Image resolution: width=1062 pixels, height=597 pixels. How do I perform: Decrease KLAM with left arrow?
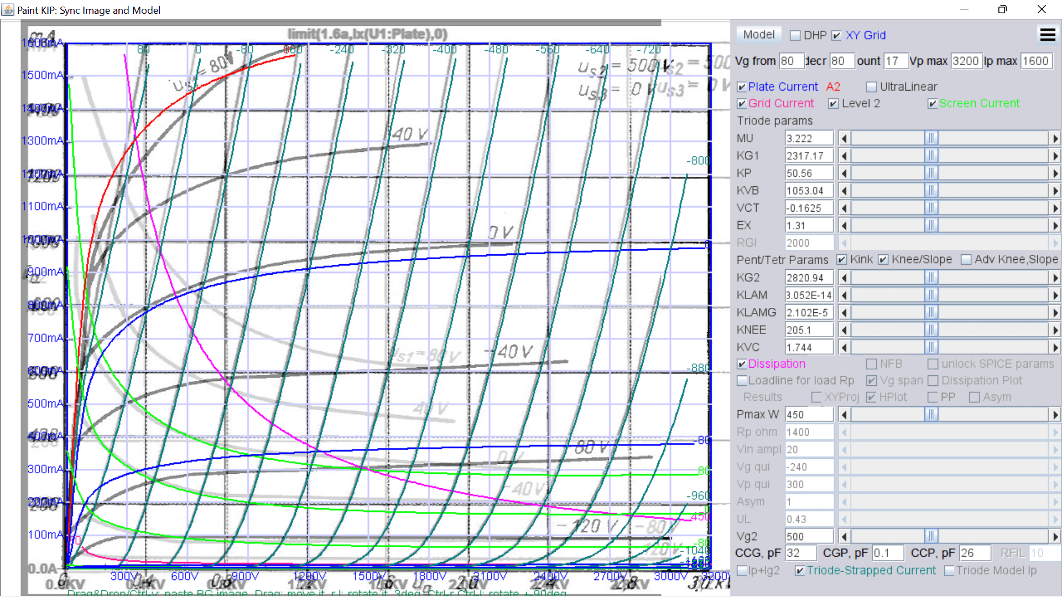point(844,295)
